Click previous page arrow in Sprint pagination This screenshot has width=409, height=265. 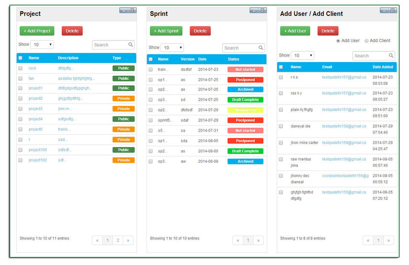[238, 240]
